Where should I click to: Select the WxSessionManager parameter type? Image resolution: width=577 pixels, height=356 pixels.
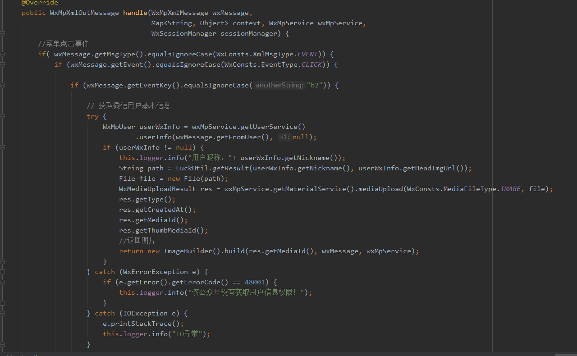[184, 33]
